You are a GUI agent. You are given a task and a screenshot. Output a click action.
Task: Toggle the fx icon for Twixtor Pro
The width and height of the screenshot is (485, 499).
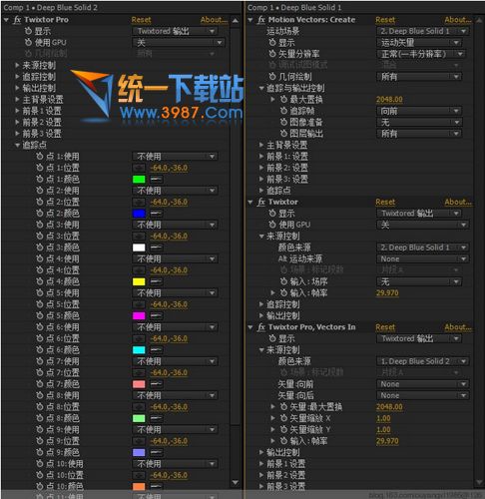[17, 20]
